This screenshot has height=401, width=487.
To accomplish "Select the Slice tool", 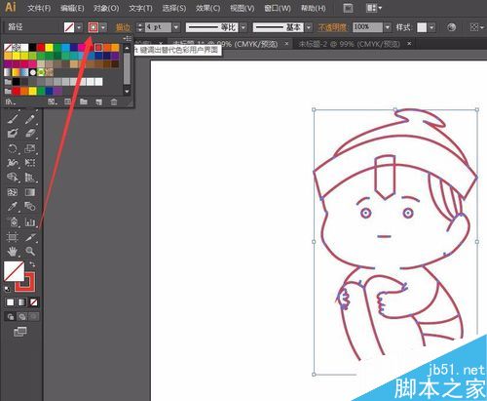I will [30, 237].
